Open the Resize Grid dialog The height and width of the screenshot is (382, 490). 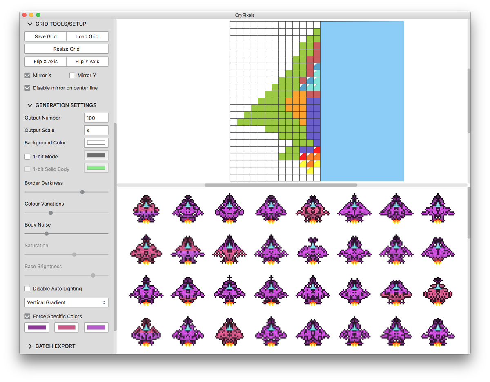67,49
